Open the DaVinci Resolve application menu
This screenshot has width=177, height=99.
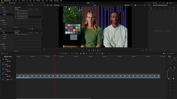click(x=7, y=1)
